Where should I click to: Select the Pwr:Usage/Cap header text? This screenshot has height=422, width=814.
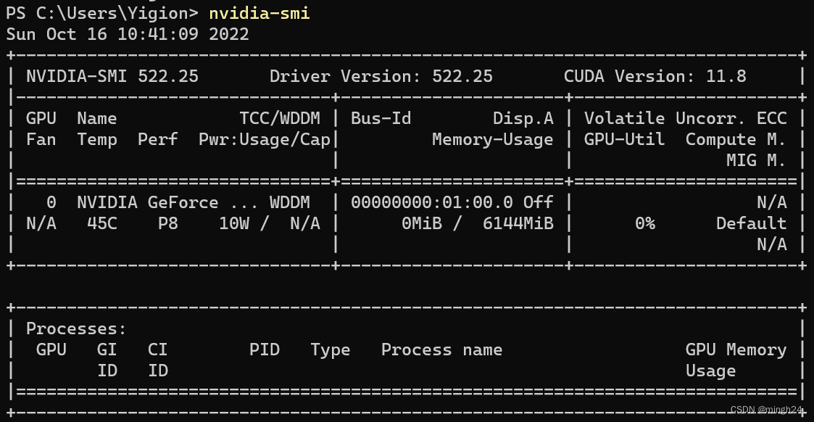coord(265,140)
